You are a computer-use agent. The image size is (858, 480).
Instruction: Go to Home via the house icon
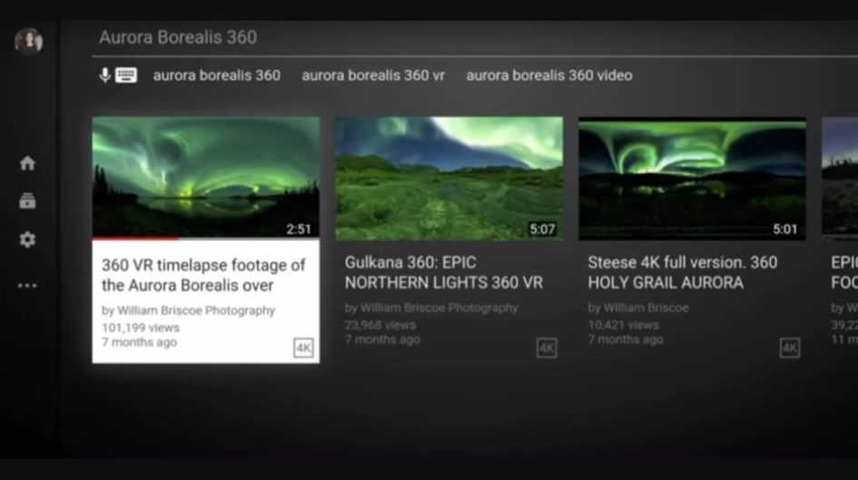coord(27,163)
